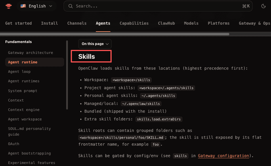Image resolution: width=271 pixels, height=166 pixels.
Task: Open Agent runtimes sidebar page
Action: (x=24, y=81)
